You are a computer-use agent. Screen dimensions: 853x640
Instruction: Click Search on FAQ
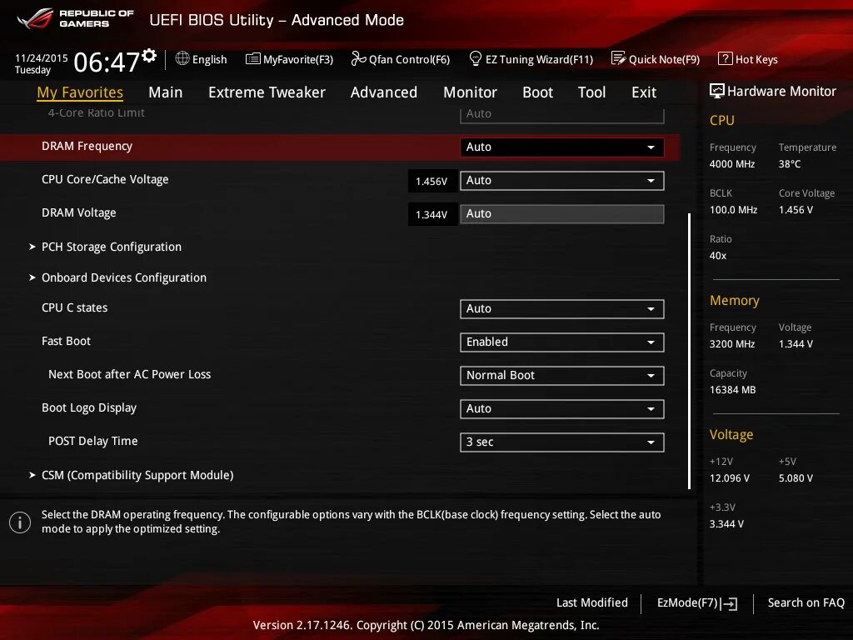[806, 603]
